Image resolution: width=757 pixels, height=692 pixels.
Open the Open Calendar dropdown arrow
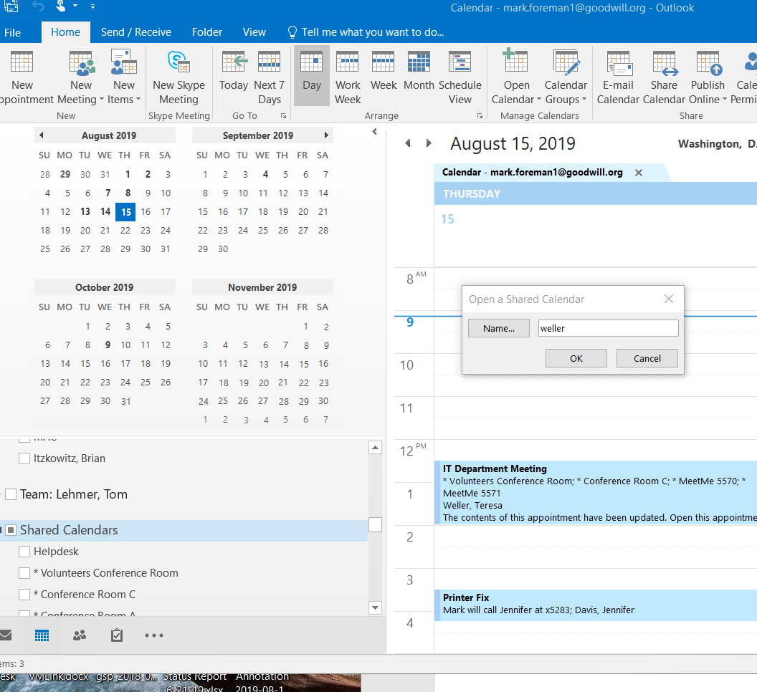click(x=539, y=100)
